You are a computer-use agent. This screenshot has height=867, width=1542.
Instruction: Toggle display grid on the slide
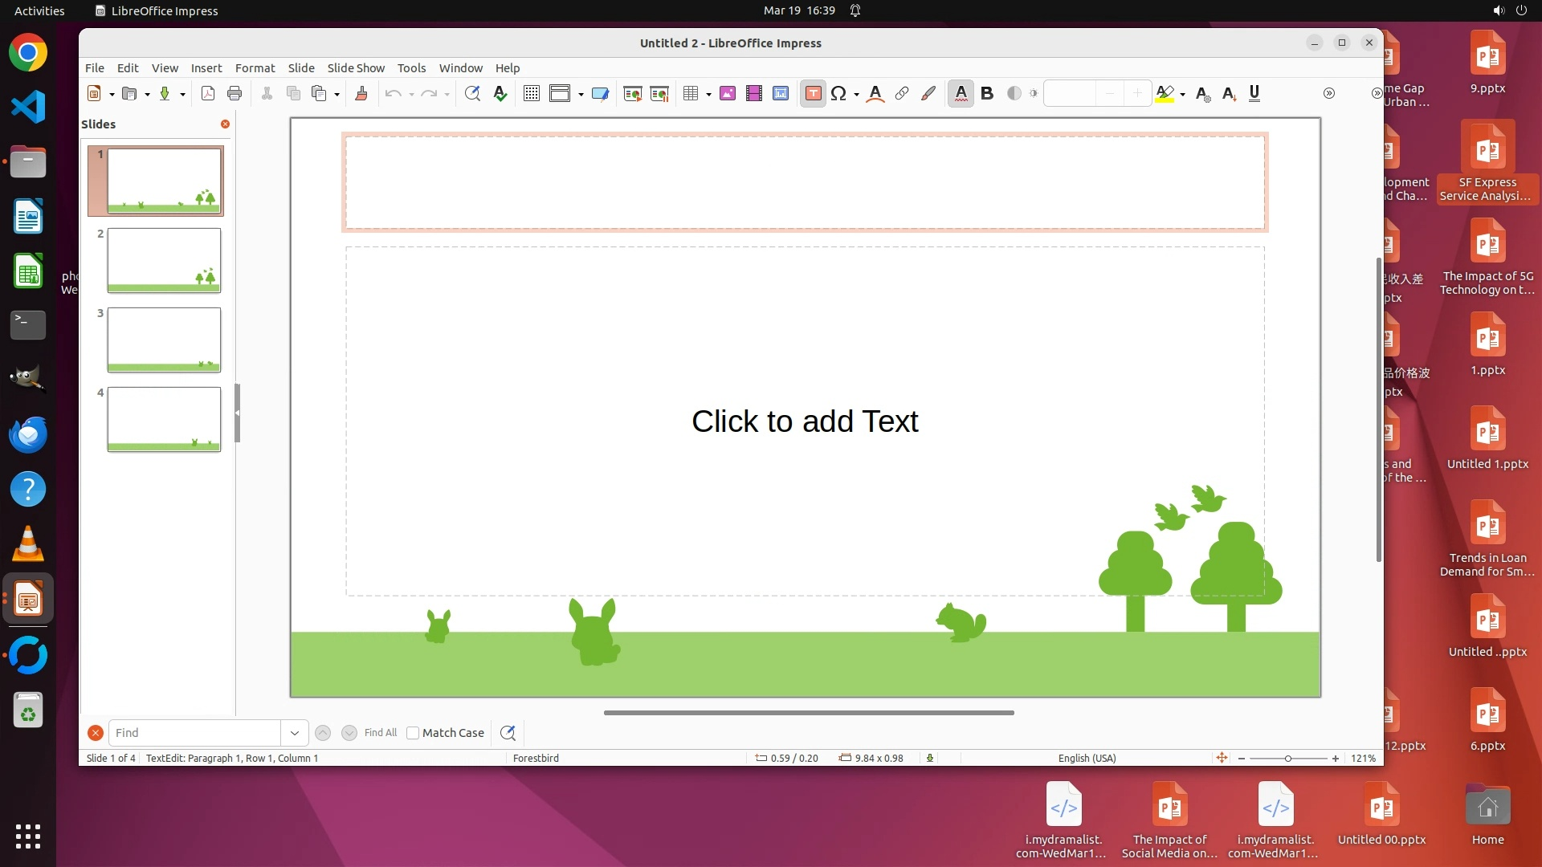pyautogui.click(x=531, y=94)
